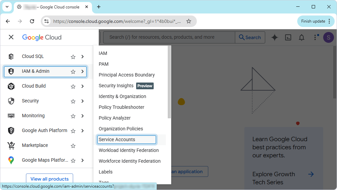Click the IAM & Admin shield icon
Image resolution: width=337 pixels, height=190 pixels.
(11, 71)
